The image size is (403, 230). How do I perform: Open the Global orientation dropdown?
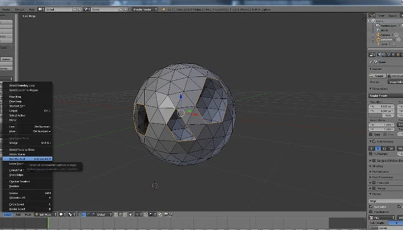(x=104, y=214)
